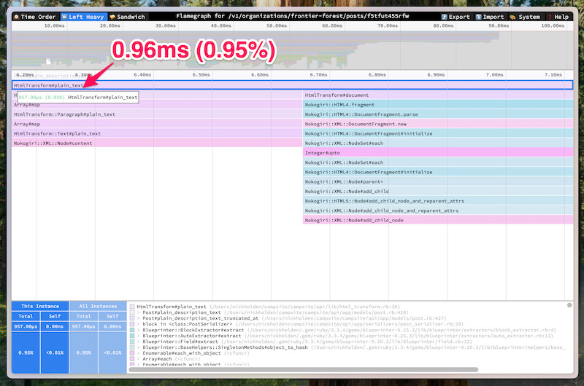Image resolution: width=584 pixels, height=386 pixels.
Task: Select the Integer#upto frame
Action: click(x=438, y=153)
